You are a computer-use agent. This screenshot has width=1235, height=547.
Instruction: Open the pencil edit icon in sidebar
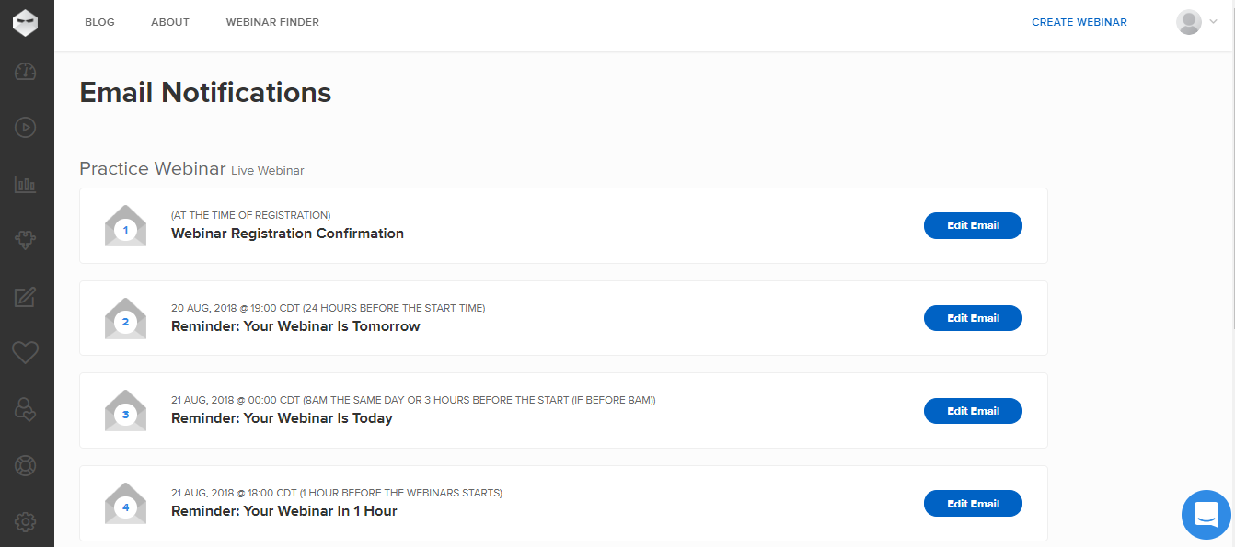pos(26,297)
